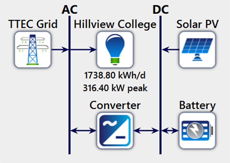Select the Solar PV panel icon
The height and width of the screenshot is (163, 230).
click(197, 50)
